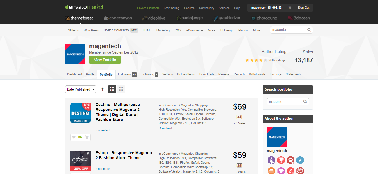378x174 pixels.
Task: View Destino sales chart icon
Action: (239, 117)
